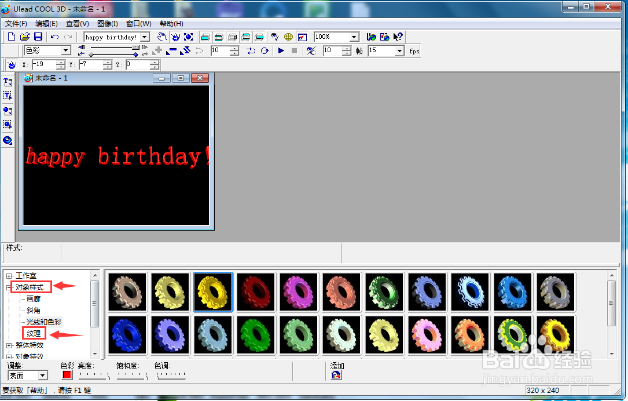Click the Back Bevel Face toolbar icon
628x401 pixels.
(x=246, y=37)
